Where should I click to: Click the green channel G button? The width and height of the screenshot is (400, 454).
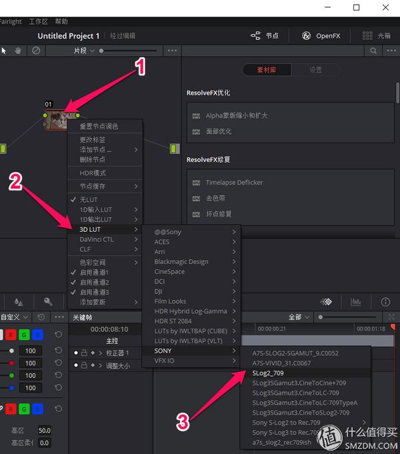(23, 334)
